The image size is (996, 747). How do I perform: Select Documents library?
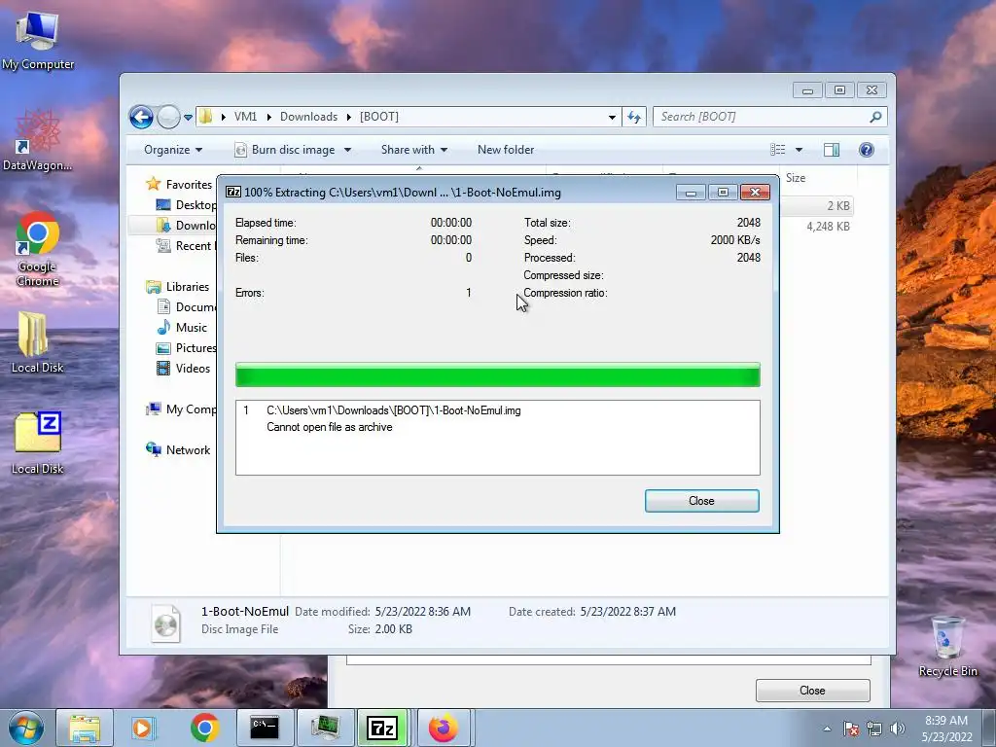(187, 306)
